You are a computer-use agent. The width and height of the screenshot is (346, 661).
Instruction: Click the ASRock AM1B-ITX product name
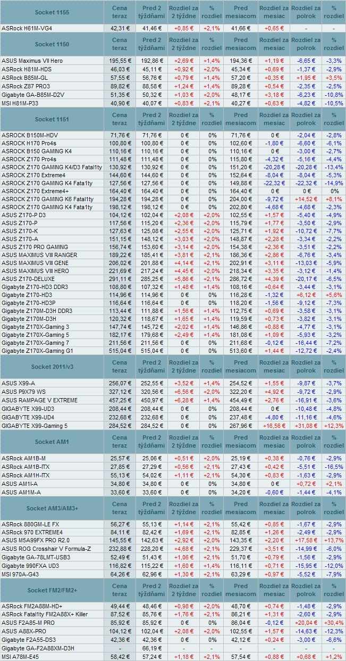26,467
